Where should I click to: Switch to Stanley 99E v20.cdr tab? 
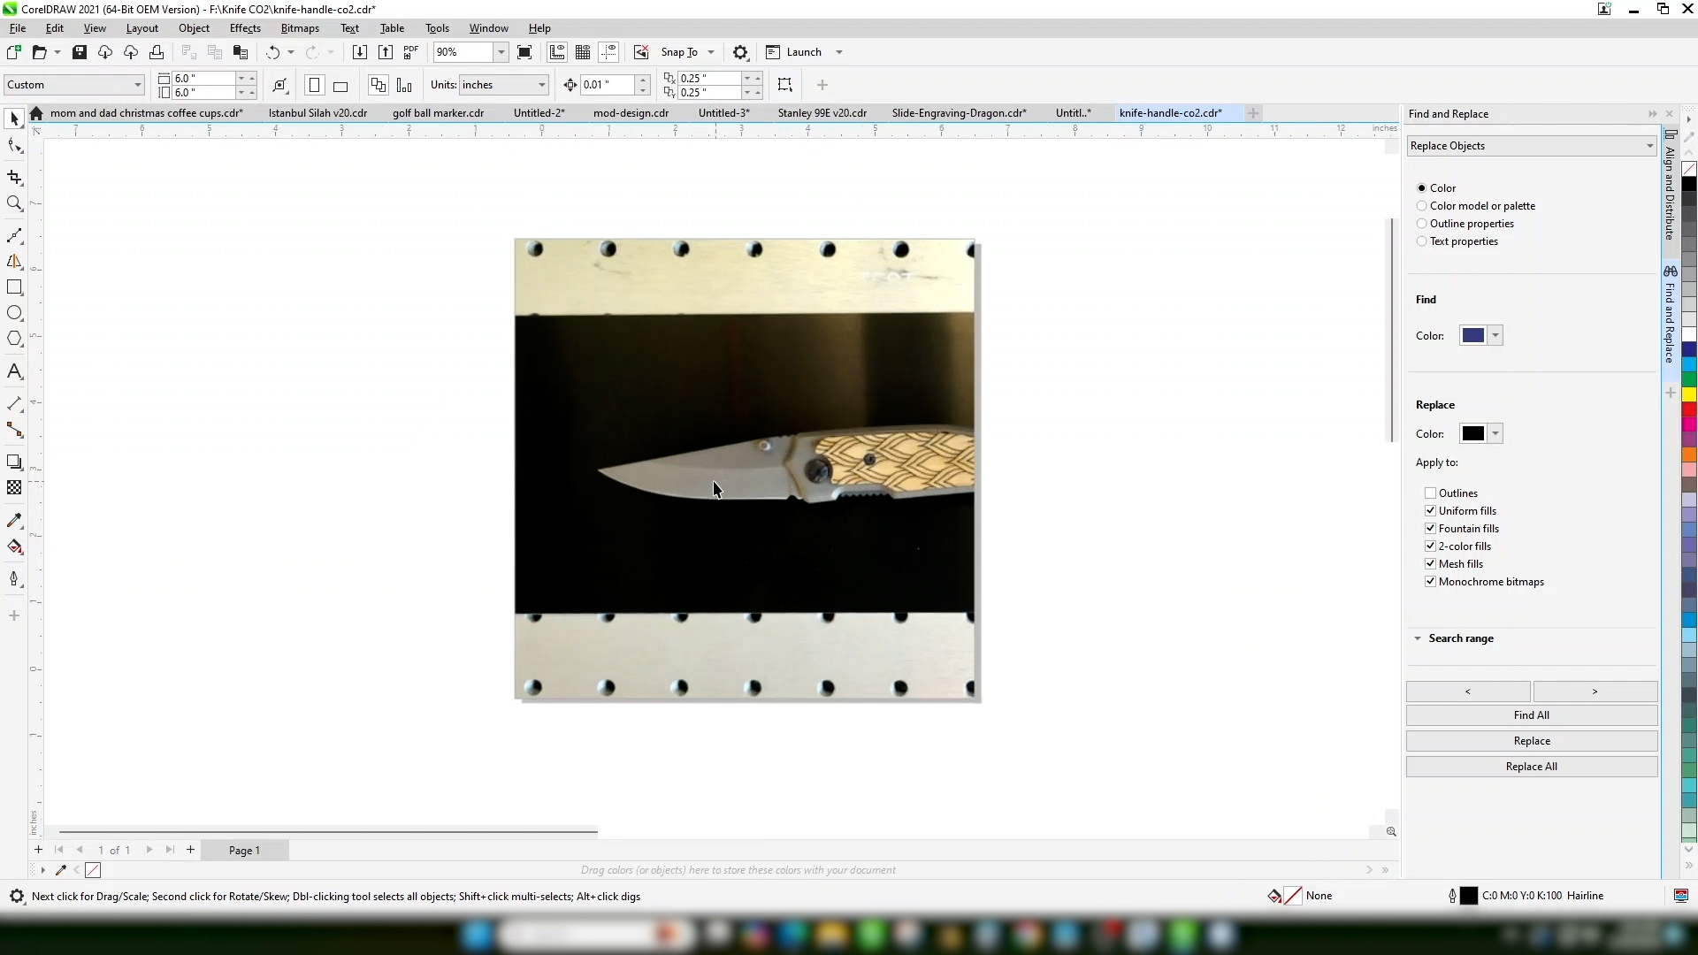(x=822, y=113)
